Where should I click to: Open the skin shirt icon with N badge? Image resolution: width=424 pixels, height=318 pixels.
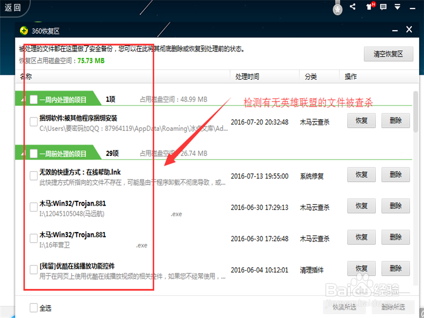pos(369,6)
